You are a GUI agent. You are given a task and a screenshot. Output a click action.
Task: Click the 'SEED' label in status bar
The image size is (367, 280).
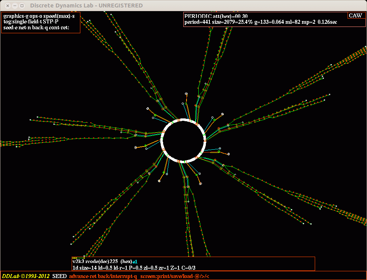pyautogui.click(x=59, y=276)
